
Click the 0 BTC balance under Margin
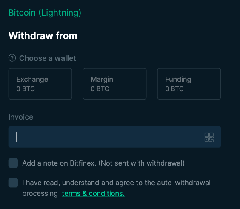tap(100, 89)
